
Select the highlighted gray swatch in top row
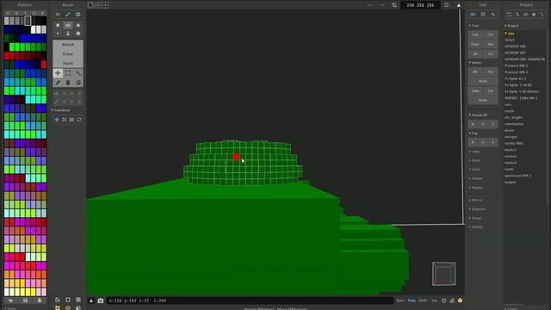(x=28, y=21)
